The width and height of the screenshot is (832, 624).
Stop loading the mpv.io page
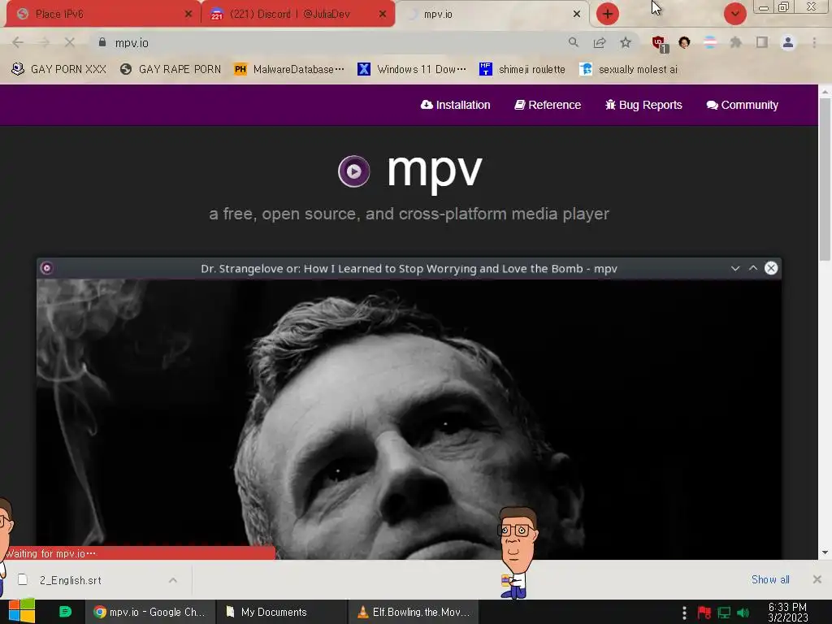coord(70,42)
